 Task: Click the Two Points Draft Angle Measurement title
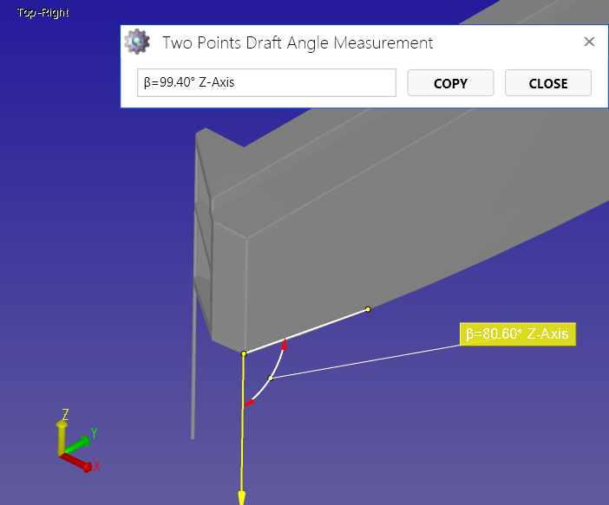point(298,42)
